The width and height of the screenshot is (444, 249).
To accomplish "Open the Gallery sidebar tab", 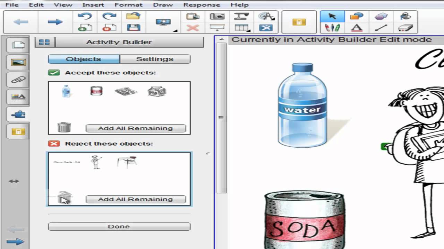I will click(x=18, y=62).
